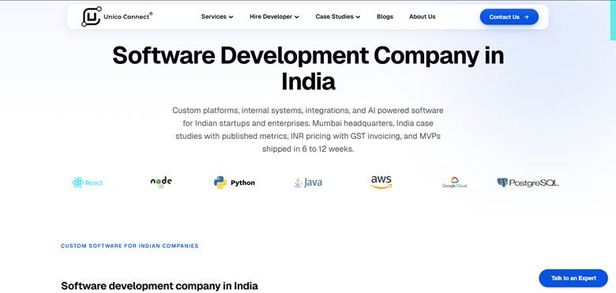Open the About Us page
Viewport: 616px width, 293px height.
(423, 17)
